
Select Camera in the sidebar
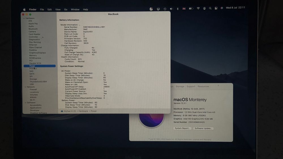pyautogui.click(x=32, y=32)
